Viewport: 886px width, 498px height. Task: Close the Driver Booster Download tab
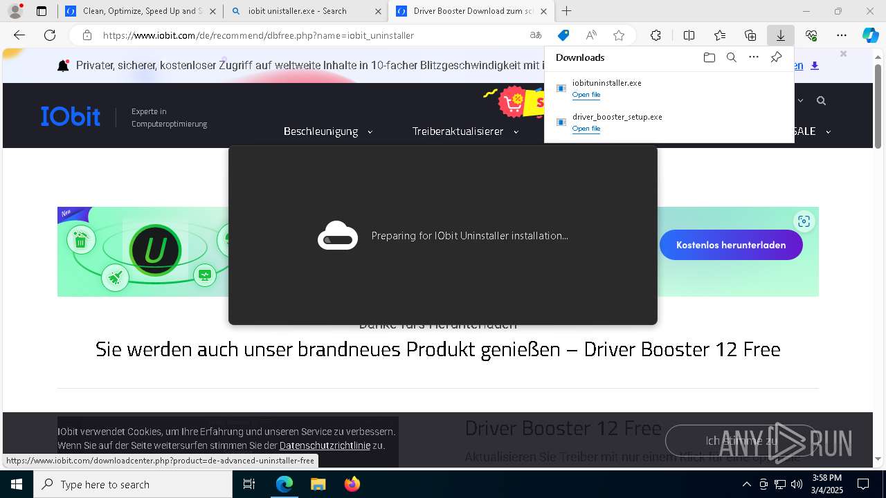click(x=543, y=11)
